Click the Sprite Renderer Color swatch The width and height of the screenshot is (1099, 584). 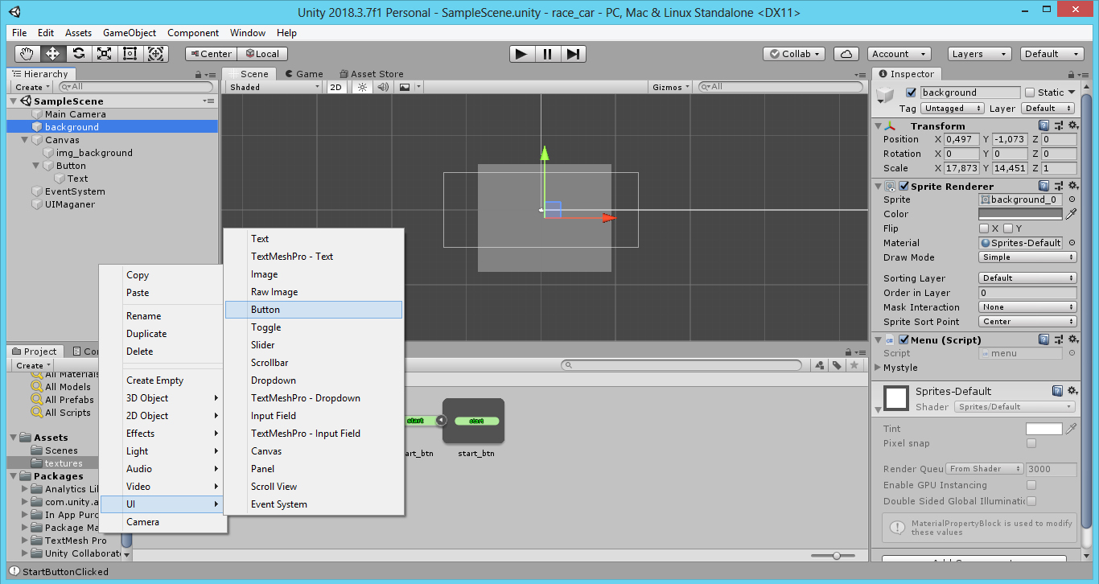coord(1020,214)
